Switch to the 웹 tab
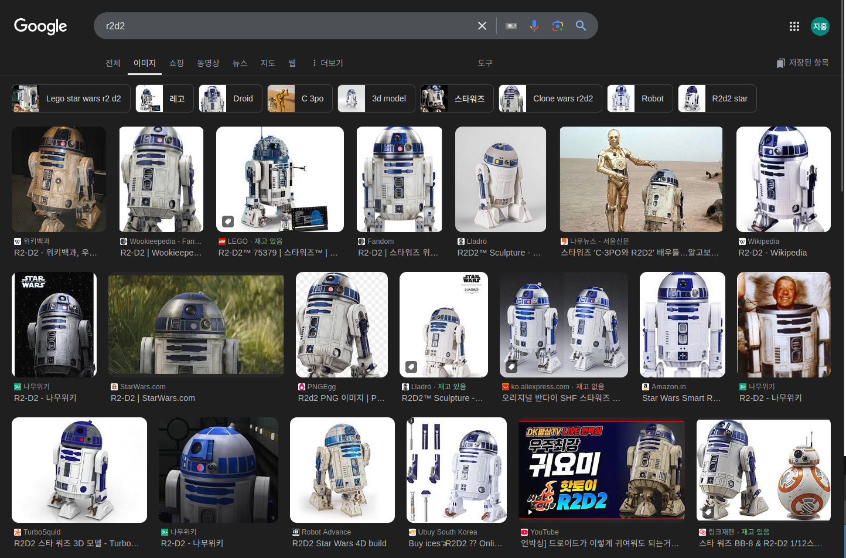Viewport: 846px width, 558px height. 292,63
